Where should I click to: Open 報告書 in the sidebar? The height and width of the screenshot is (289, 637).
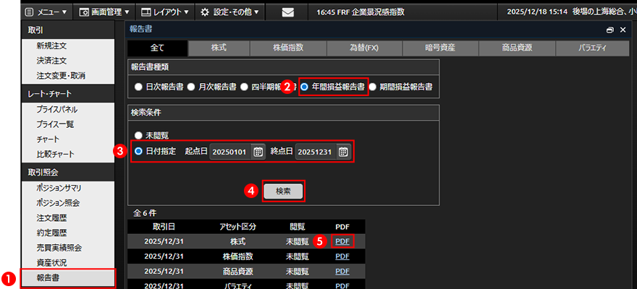pos(68,278)
